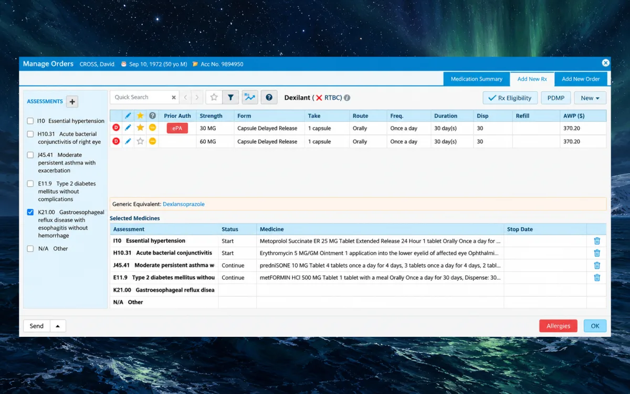This screenshot has width=630, height=394.
Task: Check the N/A Other assessment box
Action: (30, 249)
